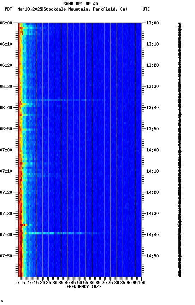195x305 pixels.
Task: Click the 13:10 UTC time label
Action: 153,44
